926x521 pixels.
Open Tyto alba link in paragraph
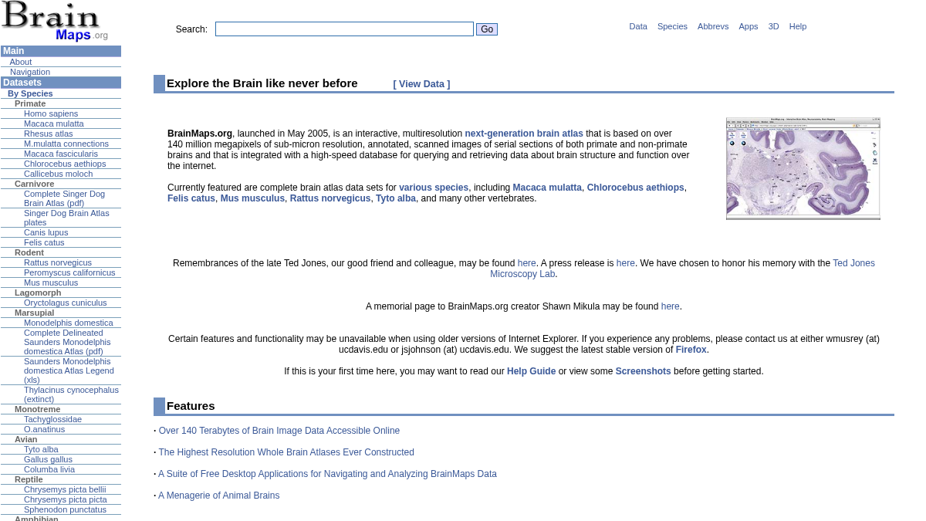point(396,198)
